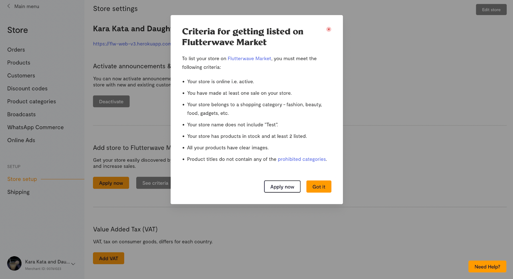Click 'Your store is online i.e. active.' criterion
This screenshot has width=513, height=279.
221,81
